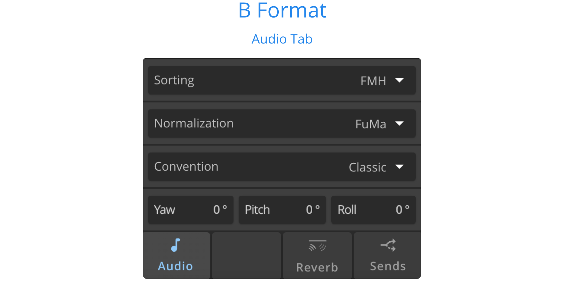Select the blank tab next to Audio

[x=246, y=255]
